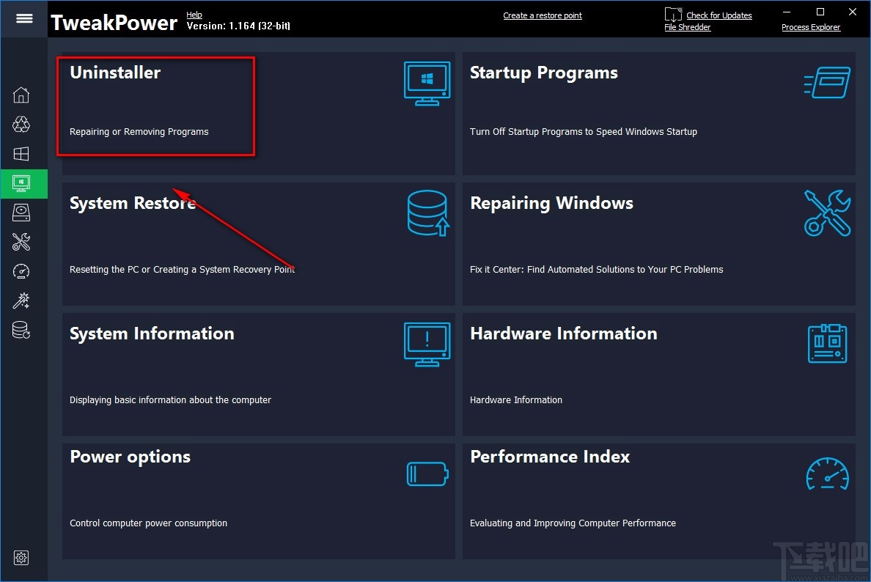The image size is (871, 582).
Task: Open the Help link
Action: tap(194, 15)
